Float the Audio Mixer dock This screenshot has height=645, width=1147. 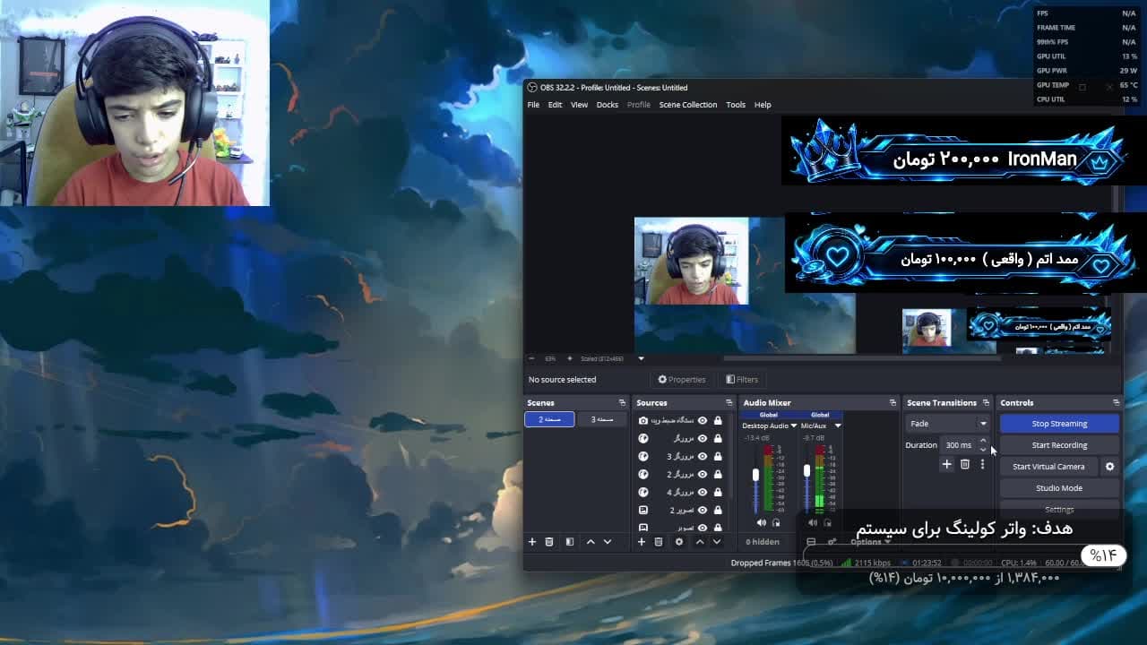pyautogui.click(x=893, y=403)
